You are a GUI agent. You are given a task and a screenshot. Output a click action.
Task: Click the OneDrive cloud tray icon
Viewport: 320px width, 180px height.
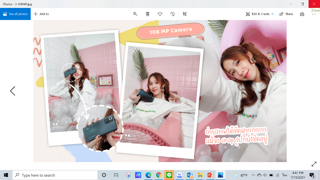tap(259, 175)
